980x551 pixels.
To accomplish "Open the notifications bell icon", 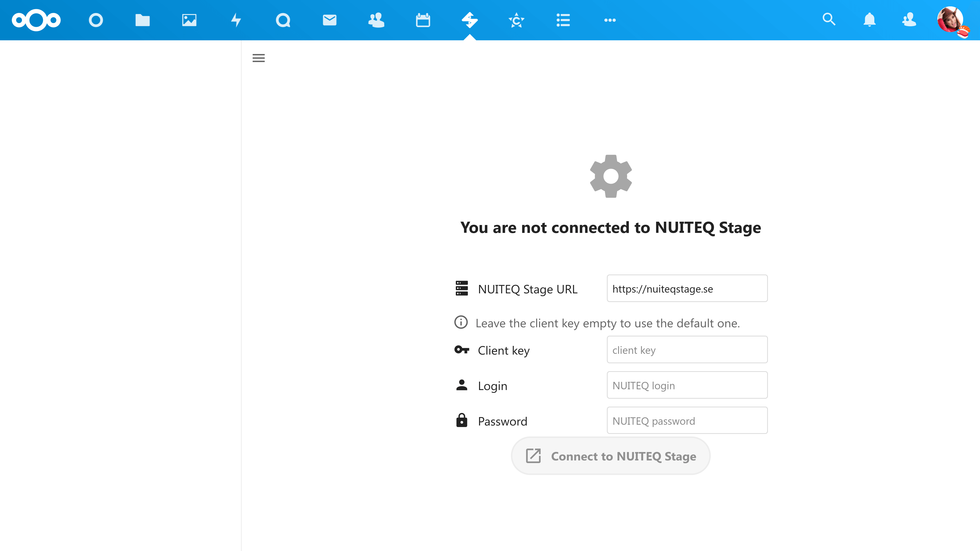I will click(870, 19).
